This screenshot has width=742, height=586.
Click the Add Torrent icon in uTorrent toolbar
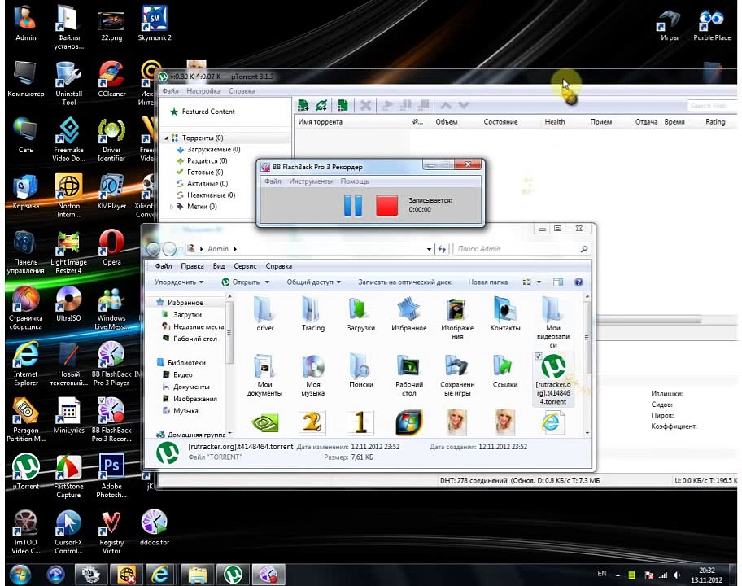tap(303, 105)
